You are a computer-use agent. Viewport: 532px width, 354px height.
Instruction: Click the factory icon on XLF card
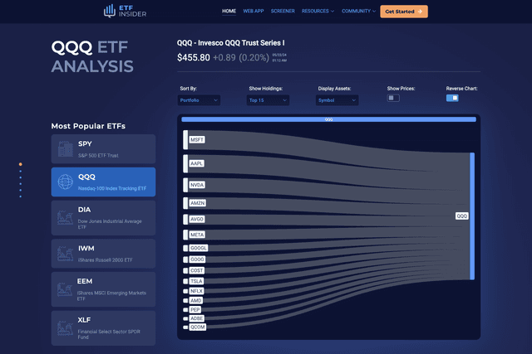point(65,328)
